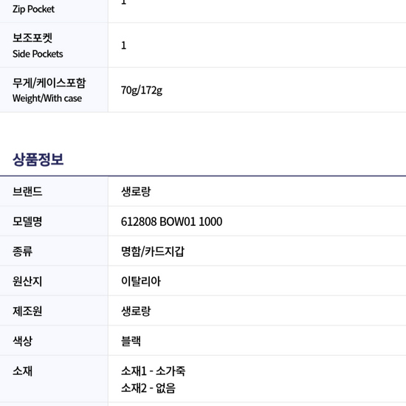Screen dimensions: 406x406
Task: Click the manufacturer value 생로랑
Action: (x=136, y=311)
